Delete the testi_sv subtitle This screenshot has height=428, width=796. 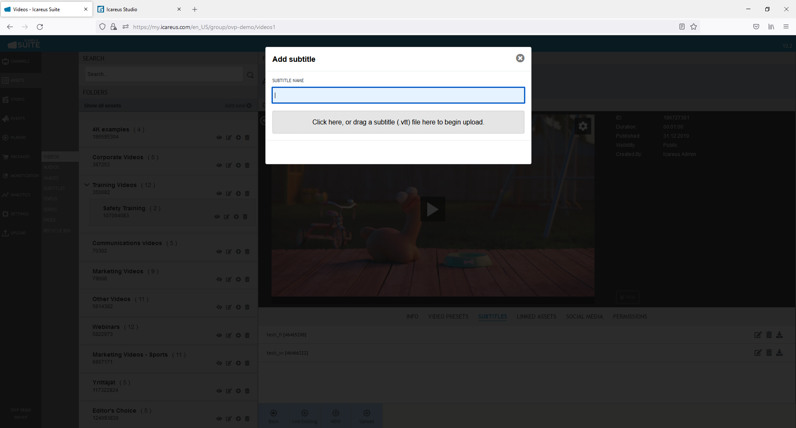(x=769, y=353)
